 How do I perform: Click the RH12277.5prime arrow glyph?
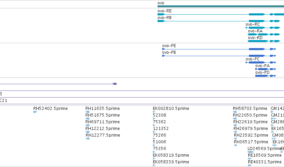click(x=88, y=139)
